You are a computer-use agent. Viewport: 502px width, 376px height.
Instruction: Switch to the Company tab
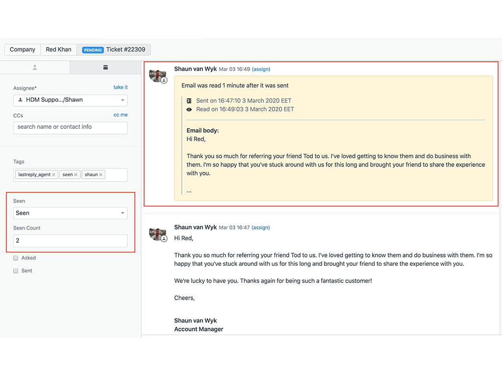pos(22,49)
